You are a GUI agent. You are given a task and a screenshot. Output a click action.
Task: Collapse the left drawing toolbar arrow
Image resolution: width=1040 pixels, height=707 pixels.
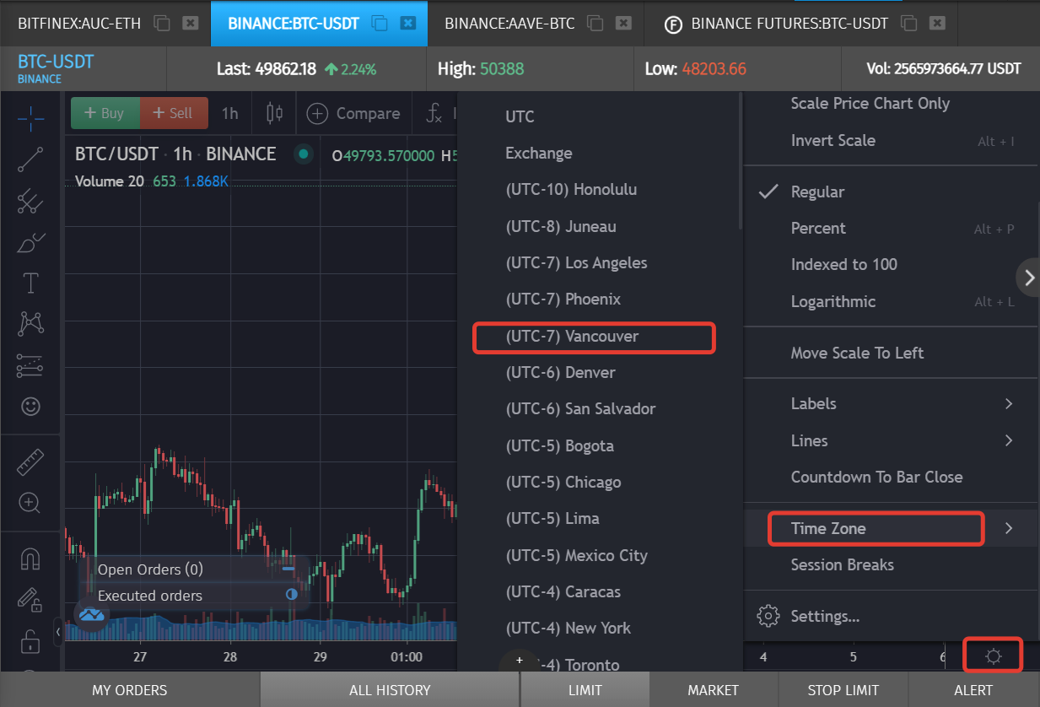tap(57, 631)
